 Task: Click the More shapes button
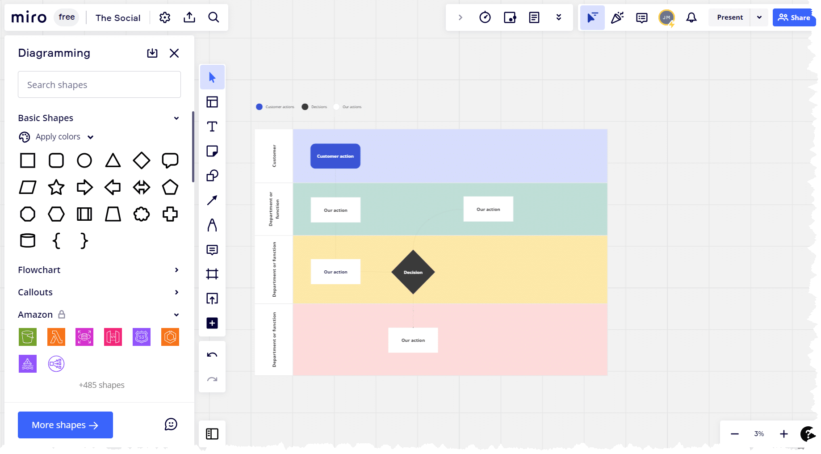tap(65, 425)
